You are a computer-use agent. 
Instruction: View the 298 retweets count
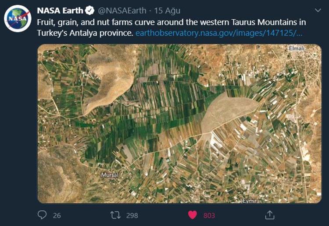coord(132,216)
